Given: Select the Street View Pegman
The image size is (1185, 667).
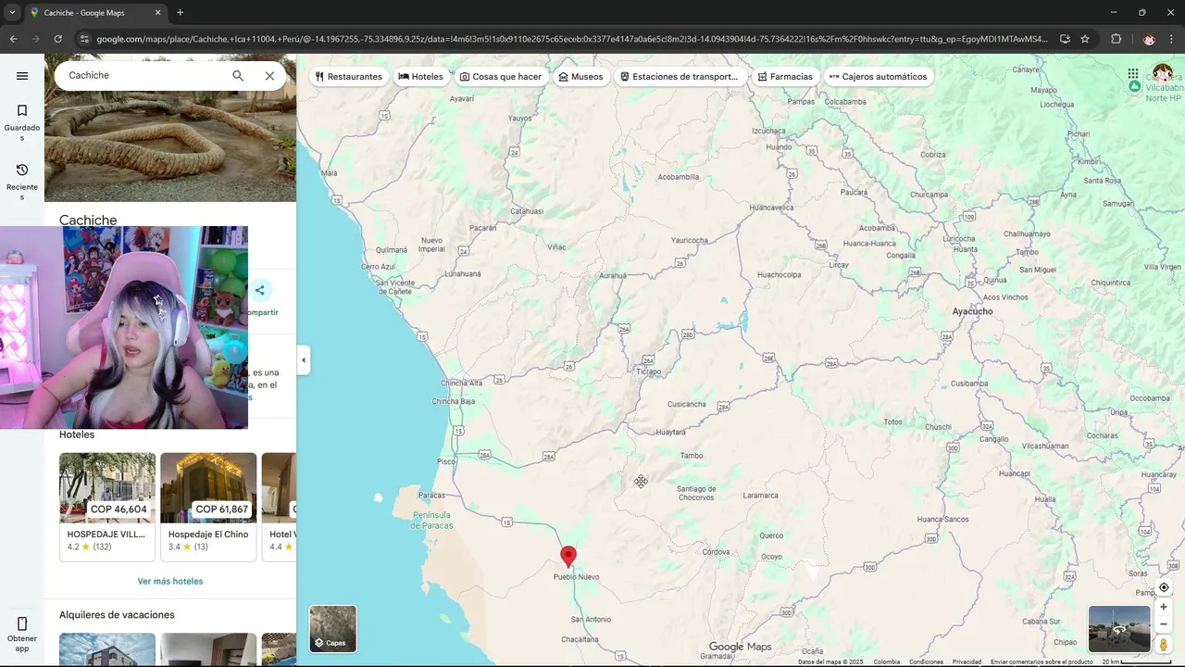Looking at the screenshot, I should [x=1164, y=644].
